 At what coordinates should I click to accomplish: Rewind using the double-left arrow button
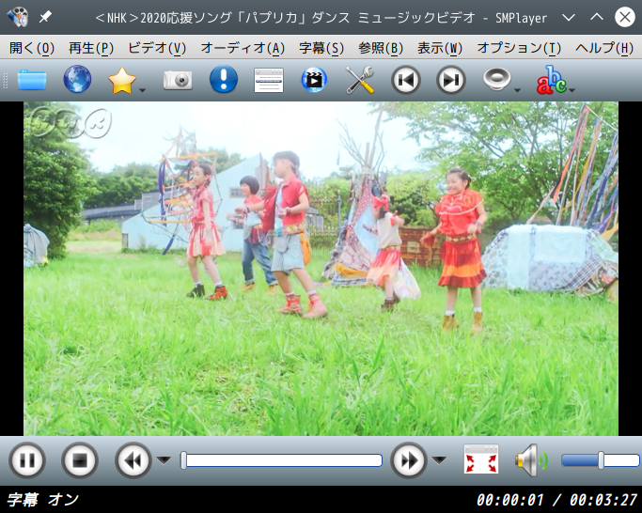coord(133,460)
